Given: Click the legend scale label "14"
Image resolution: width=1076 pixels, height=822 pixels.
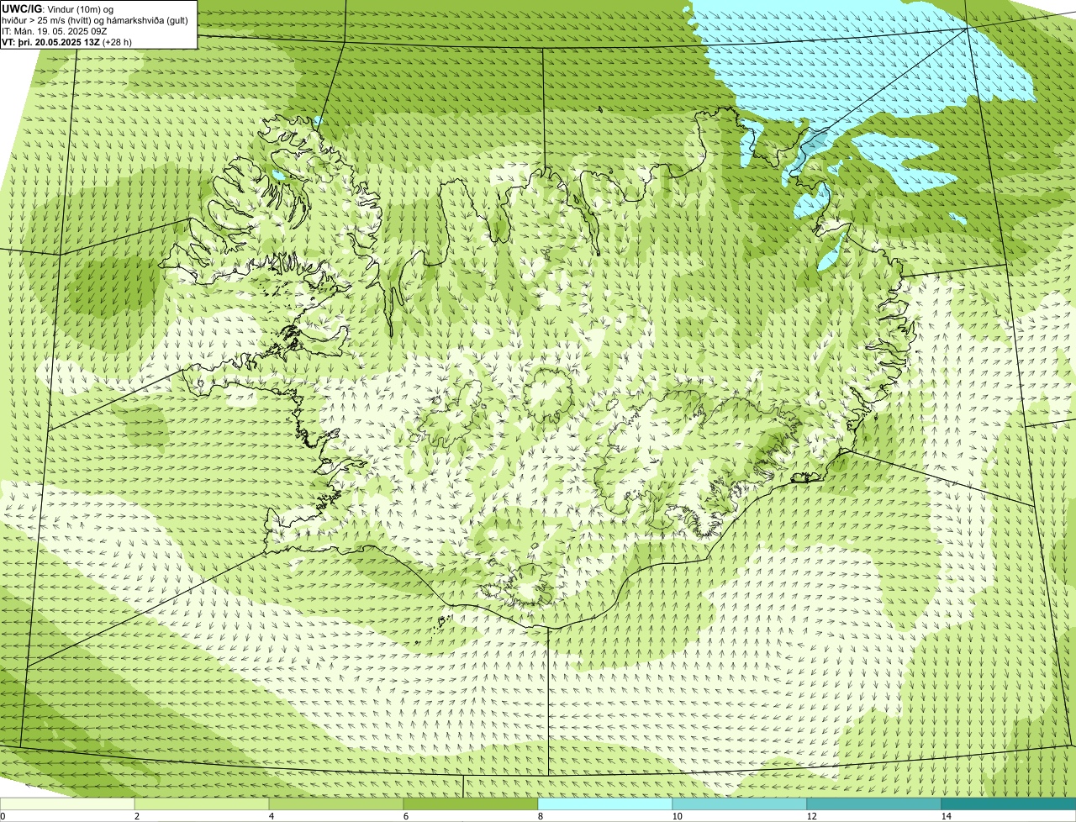Looking at the screenshot, I should (947, 816).
